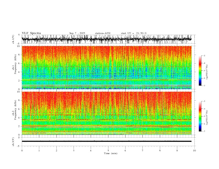Click the "VLF Spectra" title text
The width and height of the screenshot is (219, 169).
[31, 33]
